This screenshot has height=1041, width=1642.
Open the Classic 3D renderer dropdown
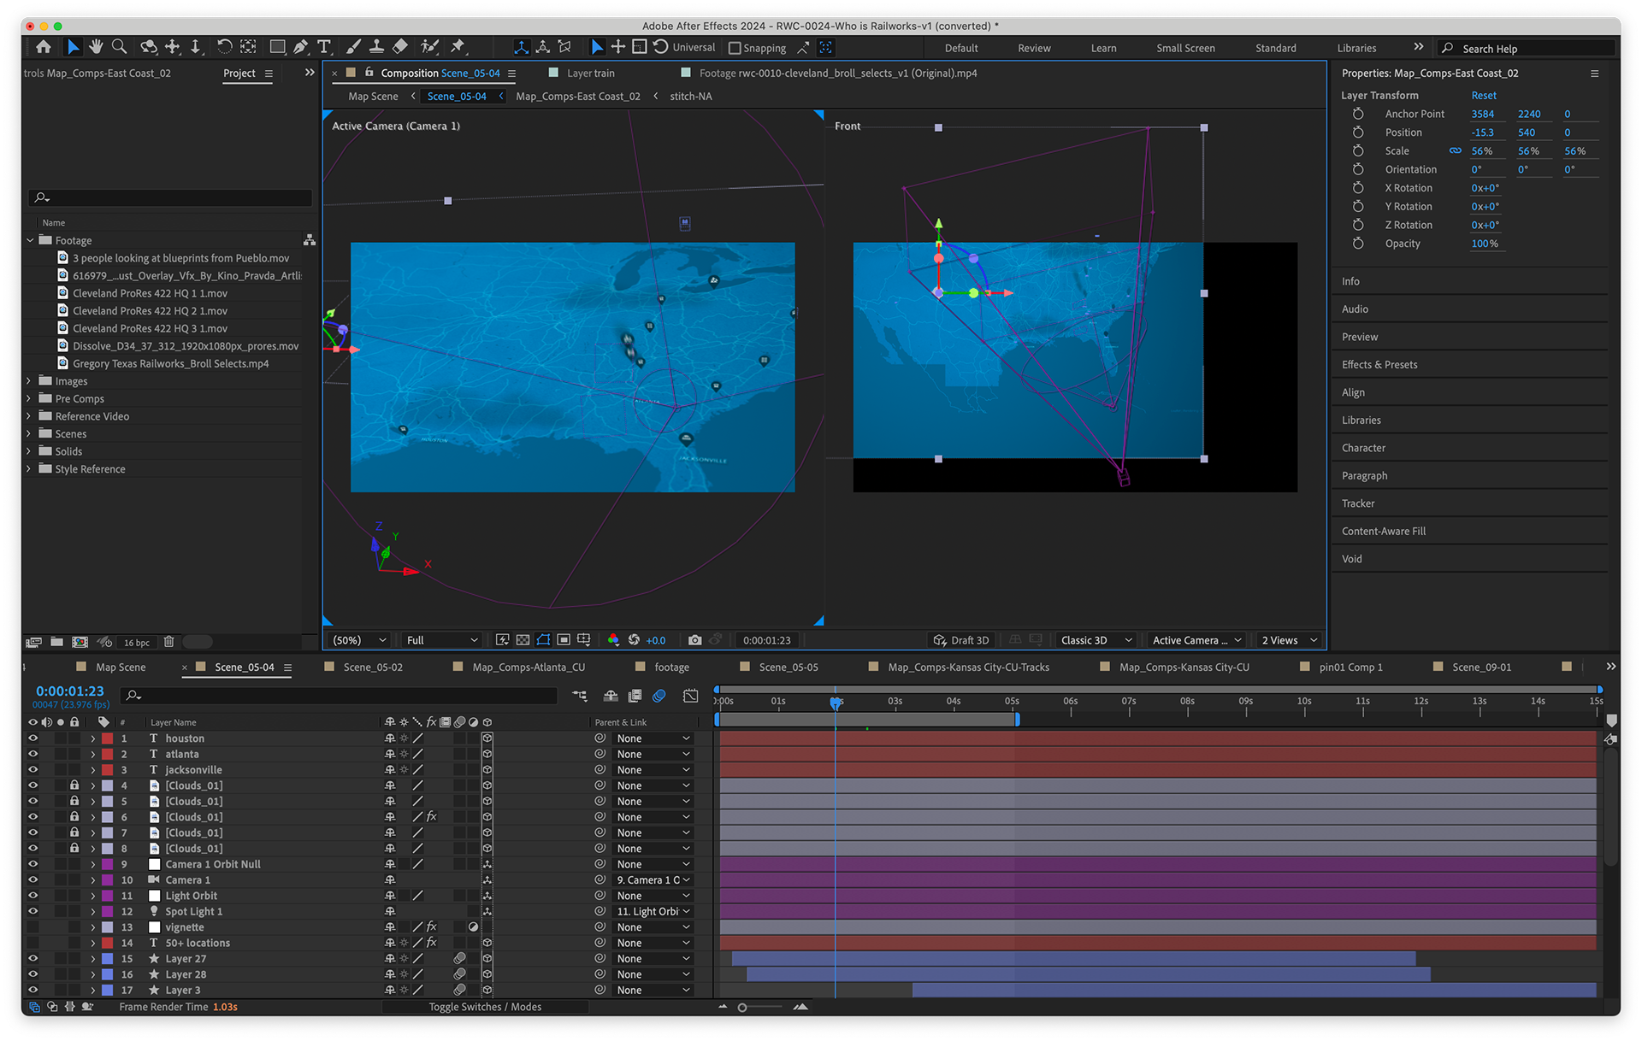[x=1096, y=640]
